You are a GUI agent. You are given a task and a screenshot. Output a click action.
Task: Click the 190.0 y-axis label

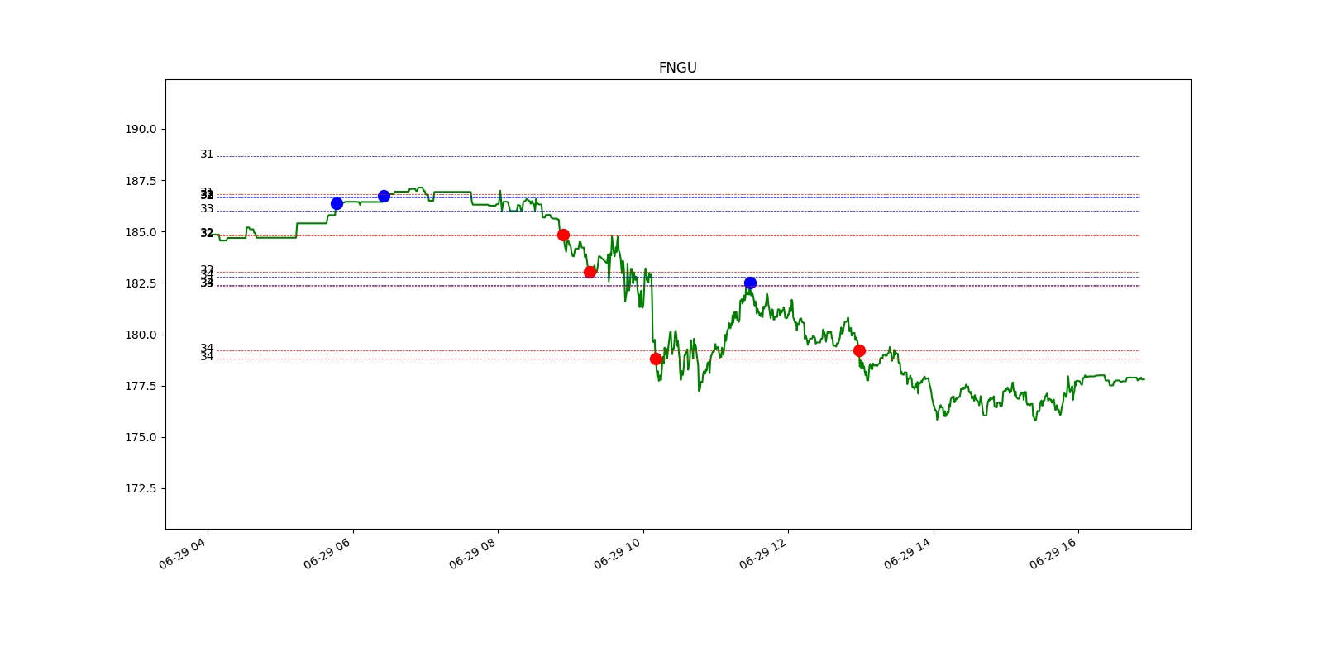click(x=141, y=129)
